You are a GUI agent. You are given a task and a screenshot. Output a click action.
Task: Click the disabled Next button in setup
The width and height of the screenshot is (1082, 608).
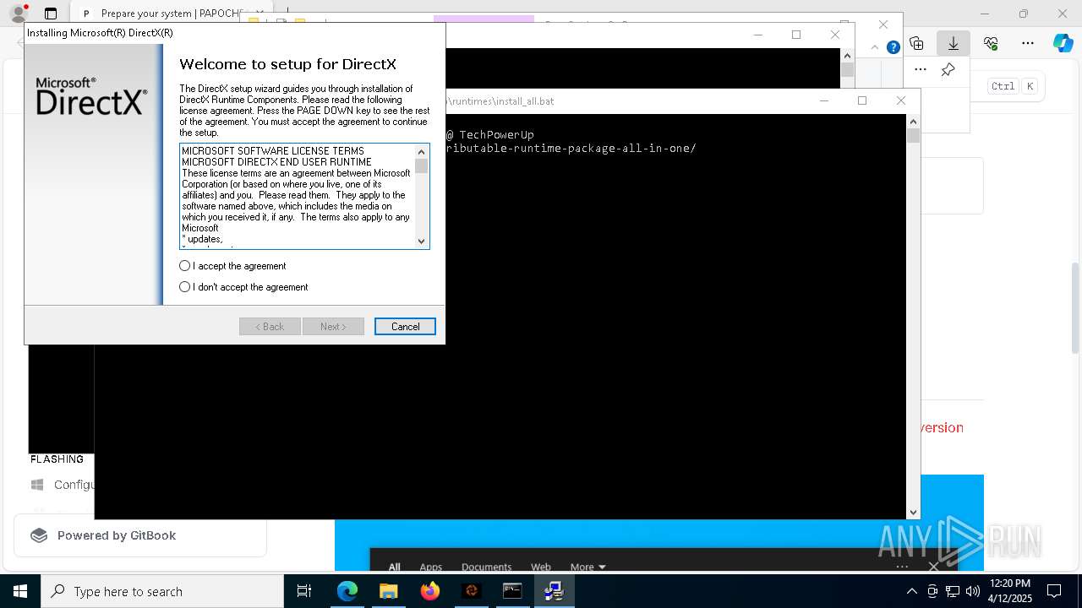[x=333, y=327]
